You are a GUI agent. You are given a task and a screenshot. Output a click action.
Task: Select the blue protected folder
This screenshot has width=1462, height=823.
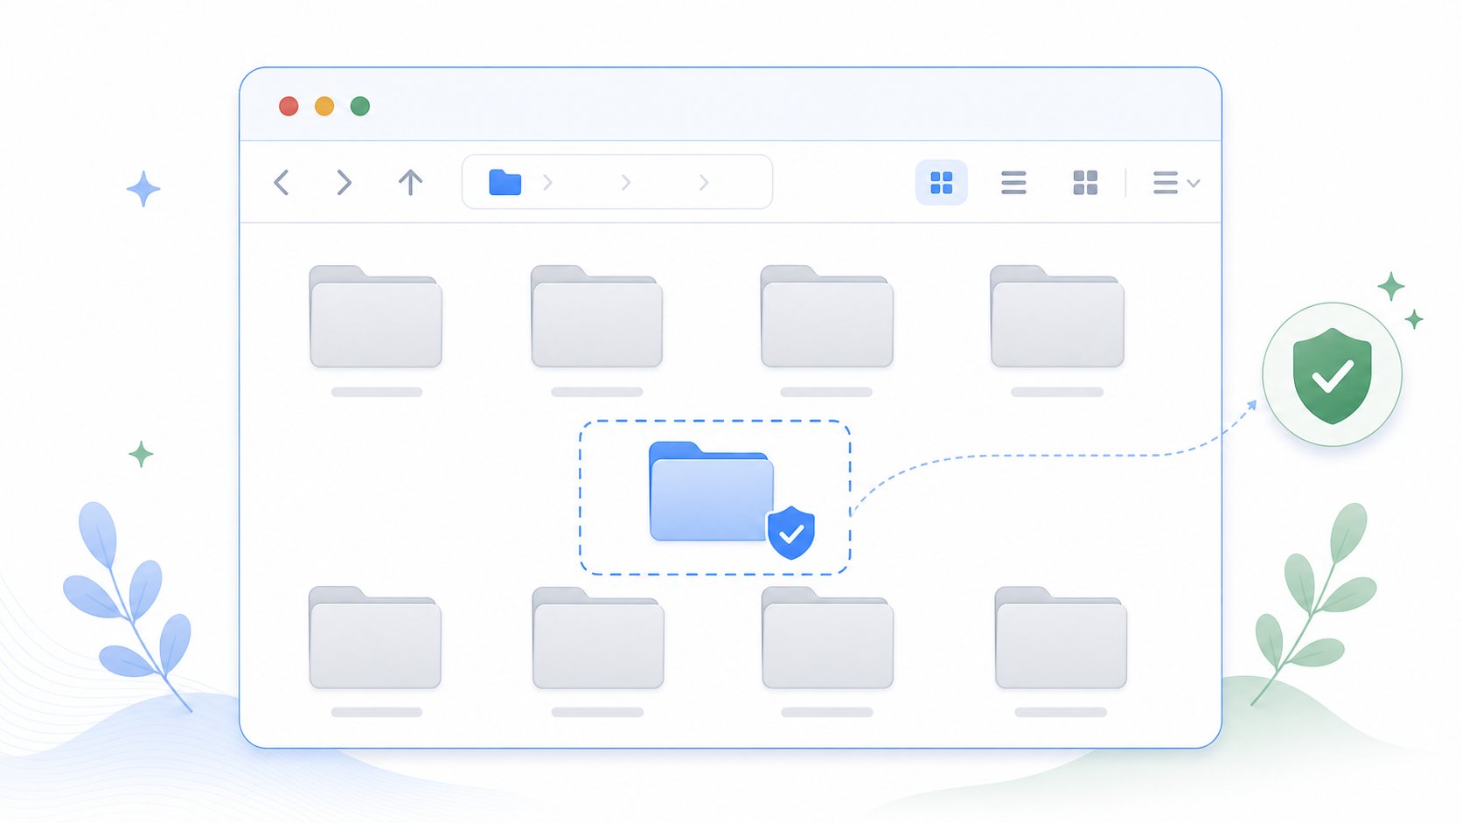click(x=712, y=492)
